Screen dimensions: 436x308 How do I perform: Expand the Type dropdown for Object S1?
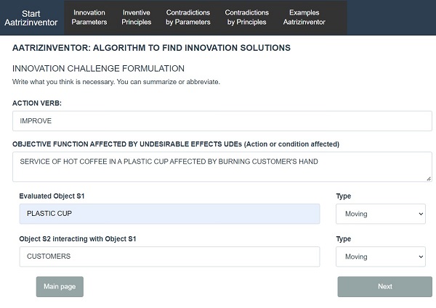(x=381, y=214)
